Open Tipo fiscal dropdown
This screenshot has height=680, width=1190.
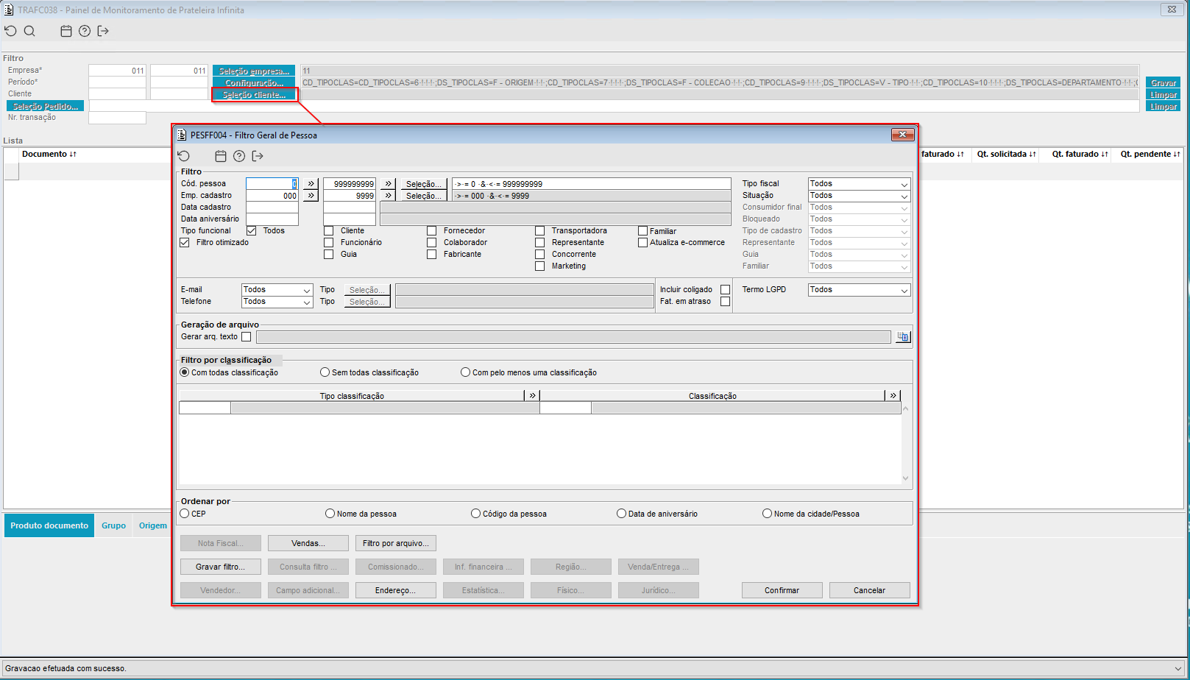click(859, 184)
